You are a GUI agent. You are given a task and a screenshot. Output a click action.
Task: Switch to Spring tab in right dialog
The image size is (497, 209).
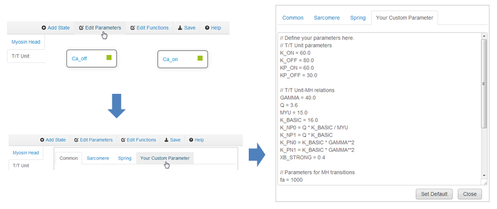358,18
